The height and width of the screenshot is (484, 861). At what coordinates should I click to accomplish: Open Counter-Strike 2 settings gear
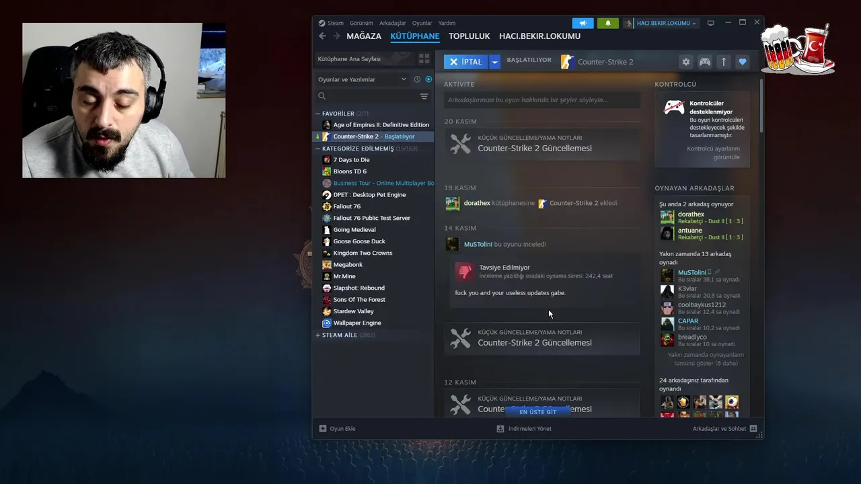click(685, 62)
